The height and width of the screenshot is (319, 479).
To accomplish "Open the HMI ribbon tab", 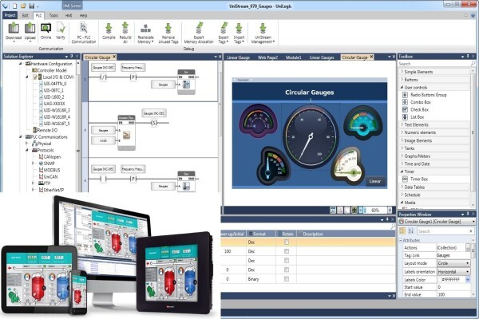I will (x=69, y=15).
